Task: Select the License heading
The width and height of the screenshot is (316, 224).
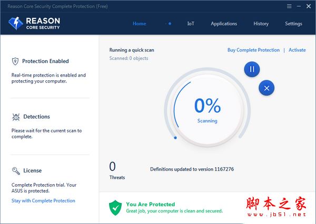Action: (33, 170)
